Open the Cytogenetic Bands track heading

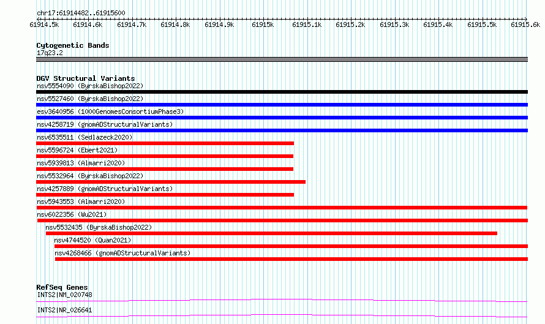coord(73,45)
